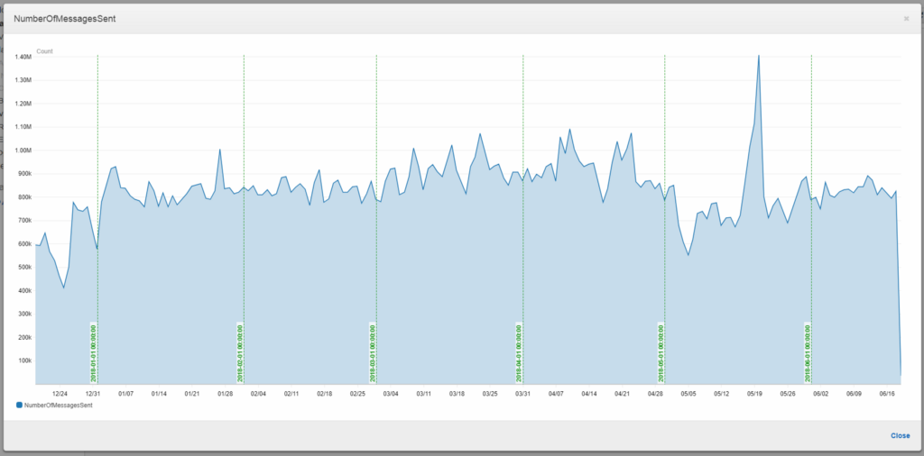Toggle the NumberOfMessagesSent legend swatch
This screenshot has height=456, width=924.
click(20, 405)
